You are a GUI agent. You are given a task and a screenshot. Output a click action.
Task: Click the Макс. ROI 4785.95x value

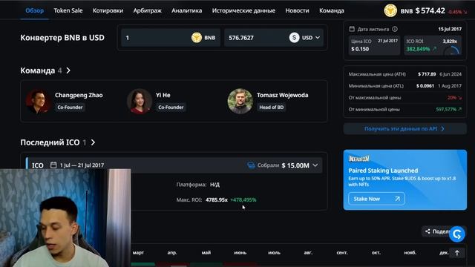coord(216,200)
